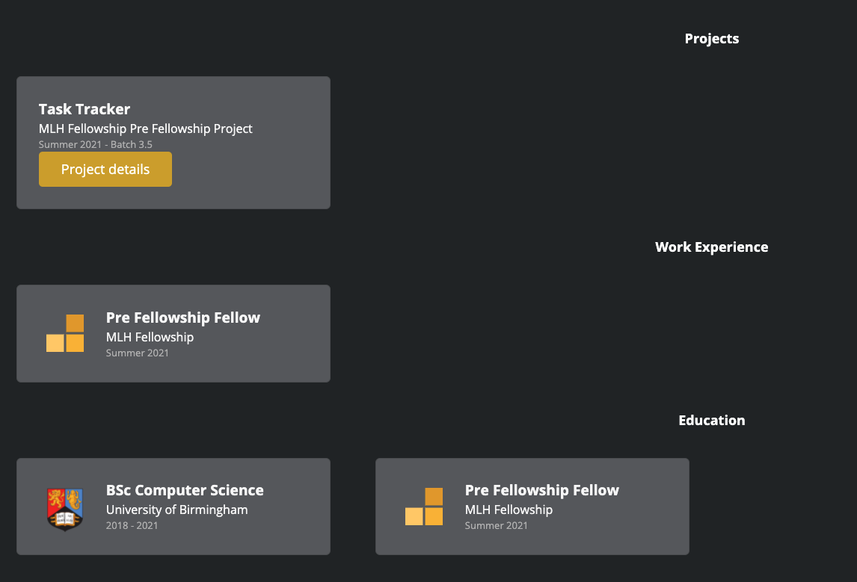Screen dimensions: 857x582
Task: Click the MLH logo under Work Experience
Action: [65, 333]
